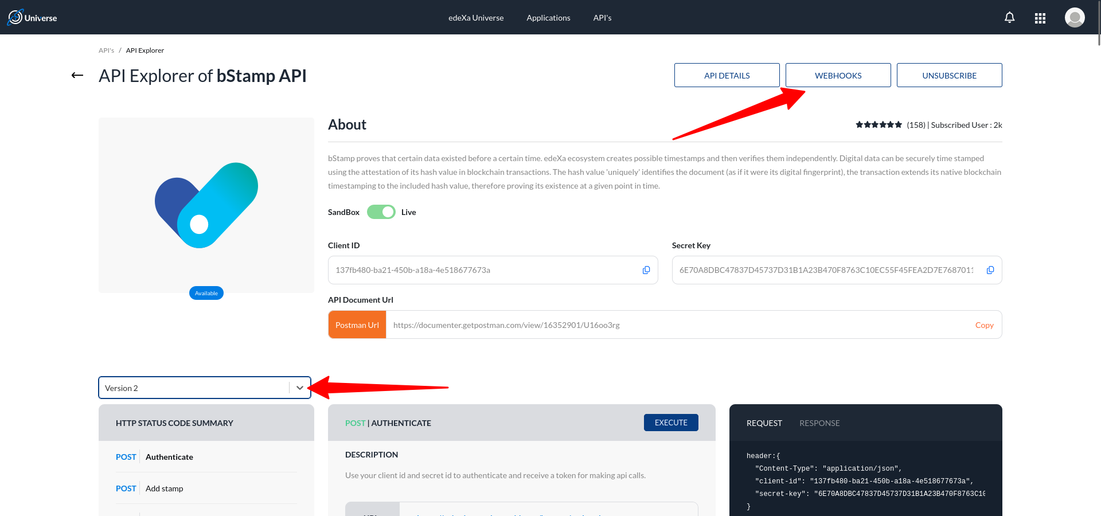This screenshot has height=516, width=1101.
Task: Copy the Secret Key value
Action: pos(990,270)
